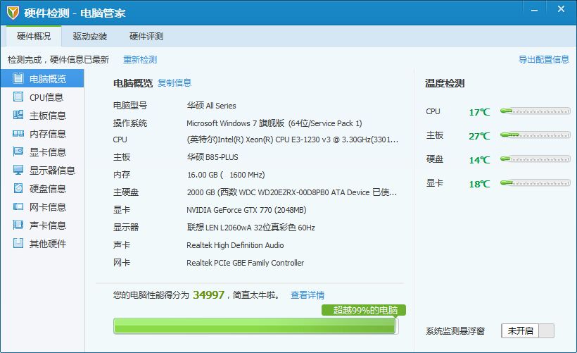Click the 显卡 temperature gauge bar

click(535, 183)
